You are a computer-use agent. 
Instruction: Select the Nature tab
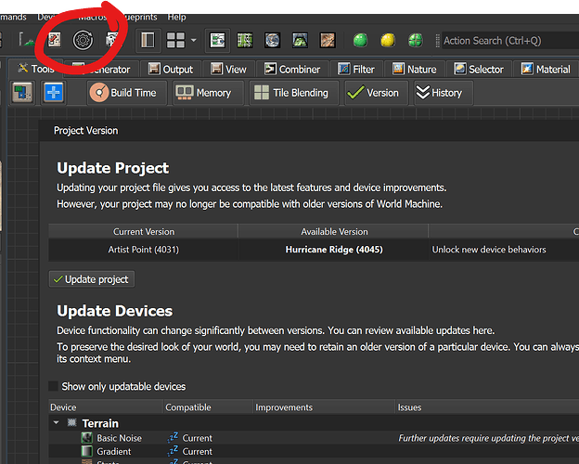(x=415, y=69)
